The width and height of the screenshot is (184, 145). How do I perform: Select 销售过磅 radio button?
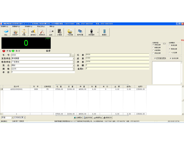[x=153, y=48]
